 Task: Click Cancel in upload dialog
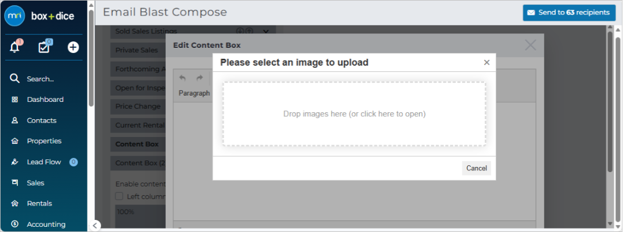coord(476,168)
